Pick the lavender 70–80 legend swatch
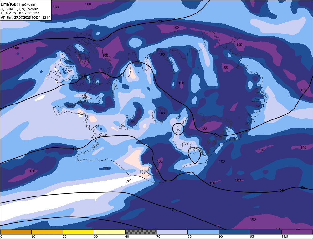This screenshot has width=313, height=239. pos(172,232)
